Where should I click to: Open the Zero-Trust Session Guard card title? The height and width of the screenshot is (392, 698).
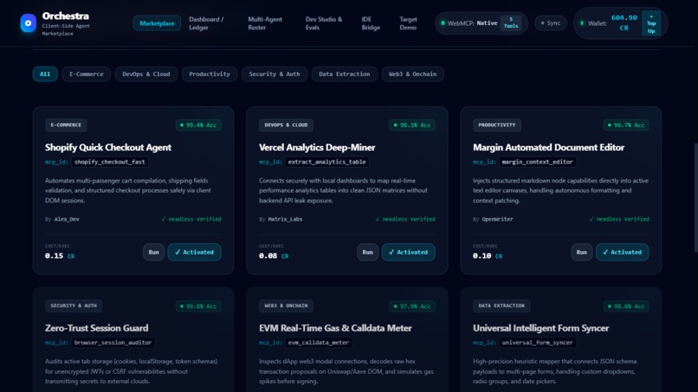point(97,328)
